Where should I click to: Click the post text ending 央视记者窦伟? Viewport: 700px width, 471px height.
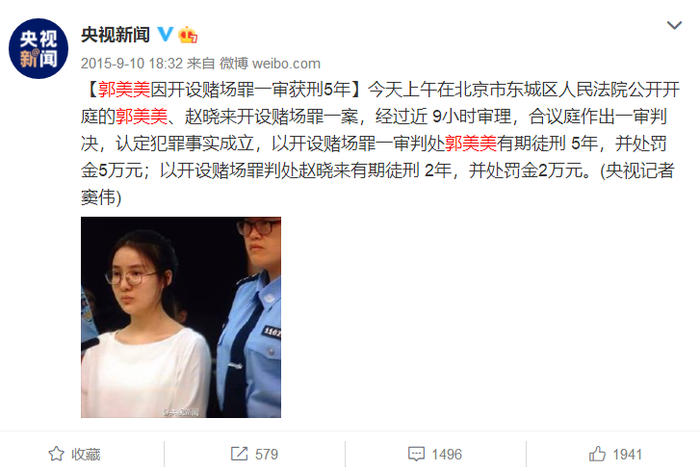coord(380,144)
